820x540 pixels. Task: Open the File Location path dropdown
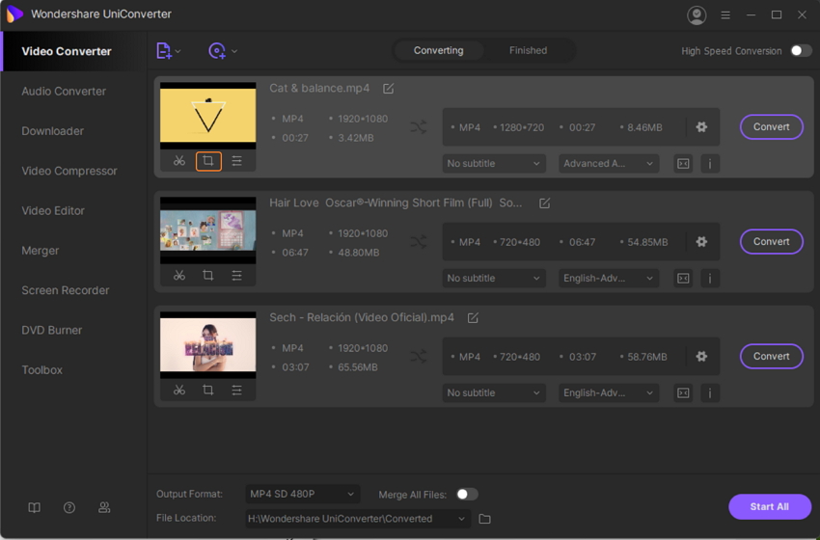tap(357, 519)
